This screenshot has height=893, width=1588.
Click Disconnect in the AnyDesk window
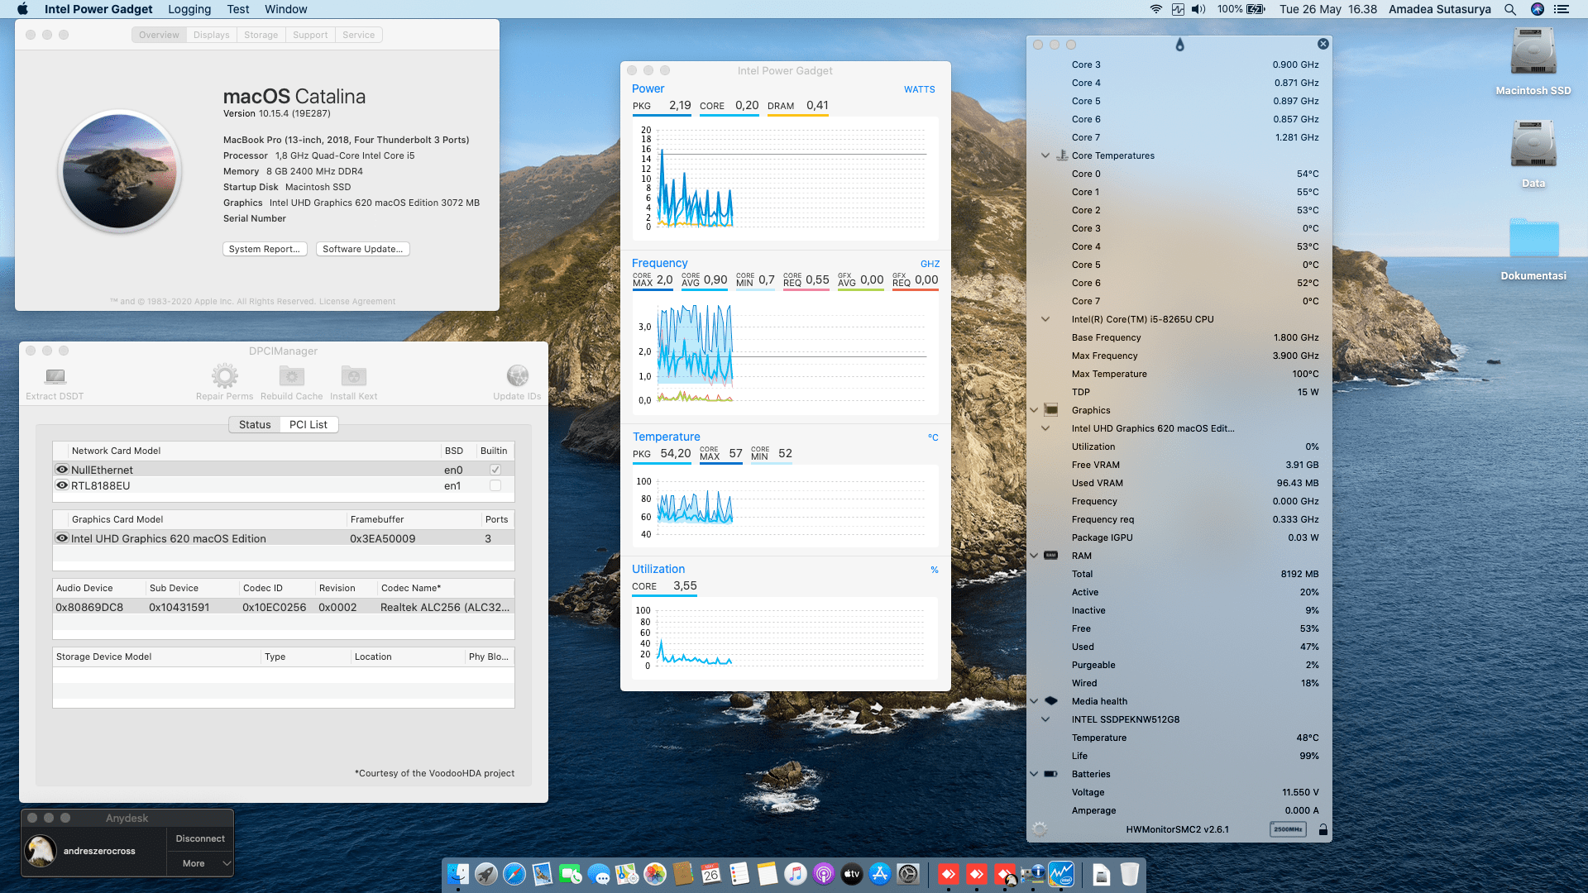[x=199, y=838]
